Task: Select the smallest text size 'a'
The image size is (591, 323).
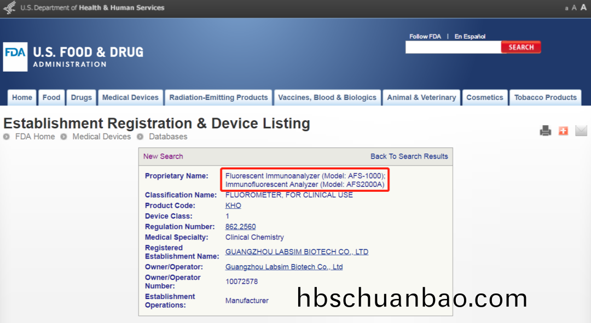Action: (x=566, y=8)
